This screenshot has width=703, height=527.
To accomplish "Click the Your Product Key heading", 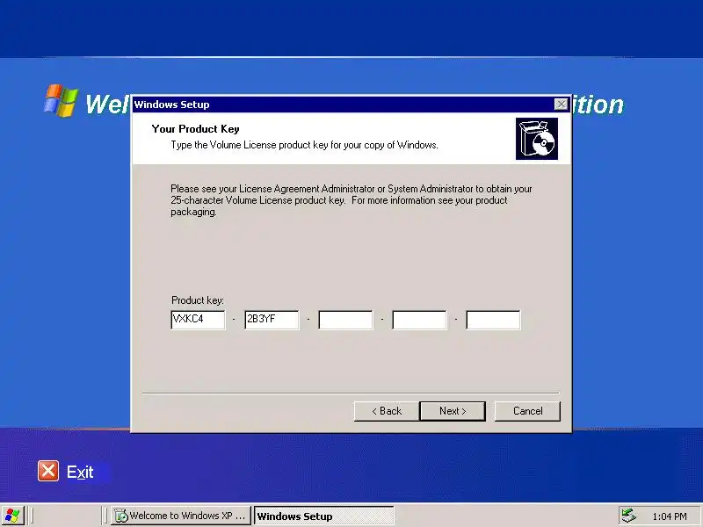I will tap(195, 129).
